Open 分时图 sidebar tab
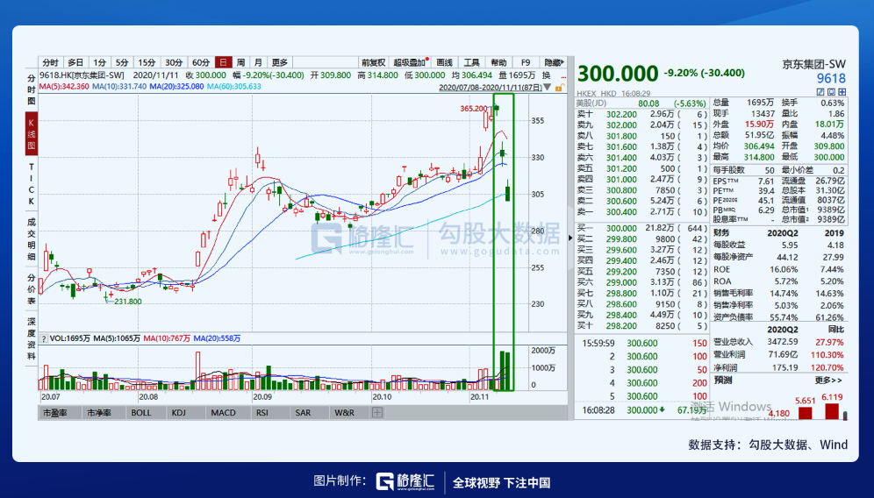Image resolution: width=874 pixels, height=498 pixels. (32, 89)
